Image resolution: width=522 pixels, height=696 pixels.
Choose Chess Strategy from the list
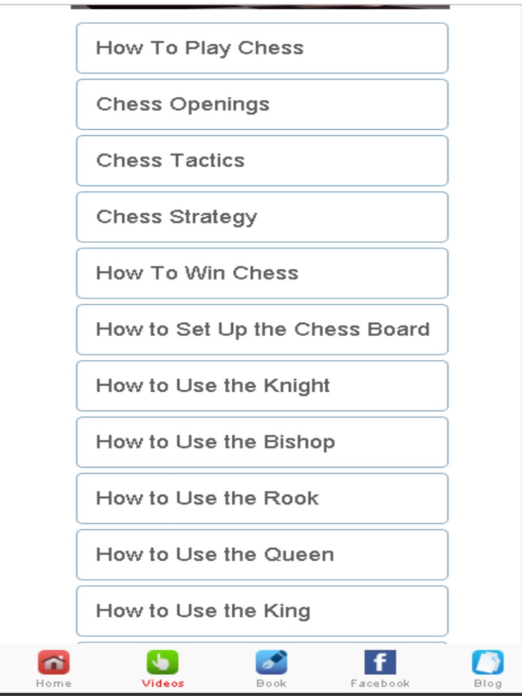262,217
